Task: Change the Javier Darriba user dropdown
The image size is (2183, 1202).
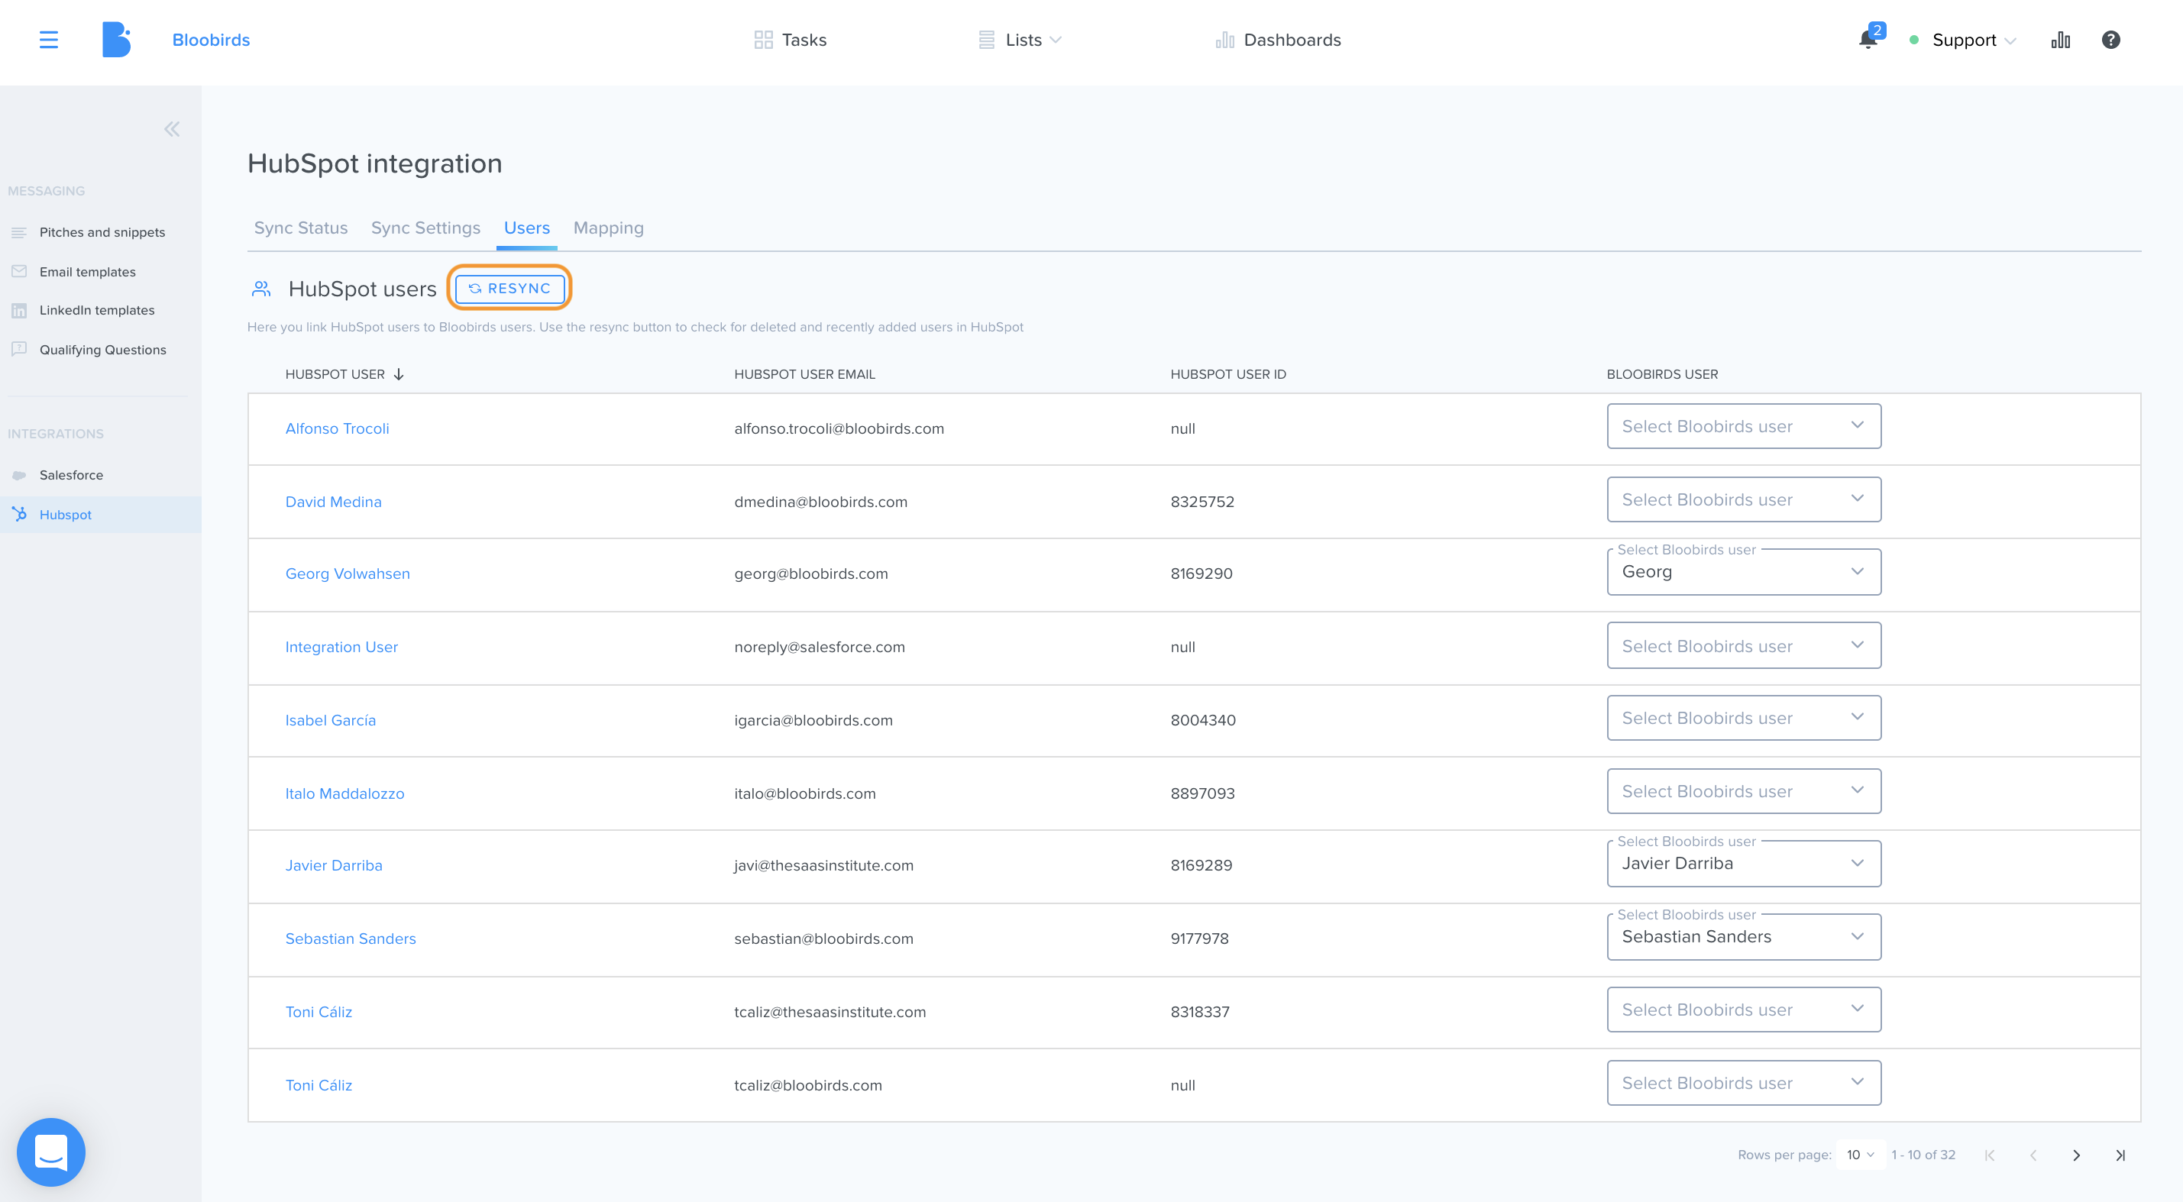Action: (1744, 863)
